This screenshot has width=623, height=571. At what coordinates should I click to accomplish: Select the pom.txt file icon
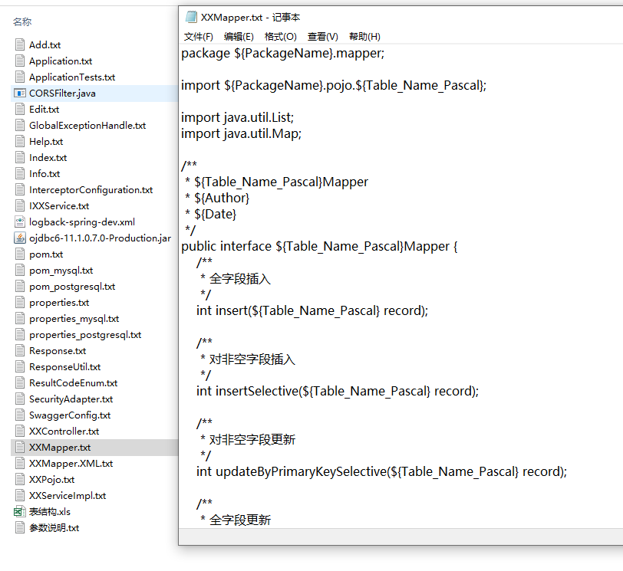click(x=20, y=254)
